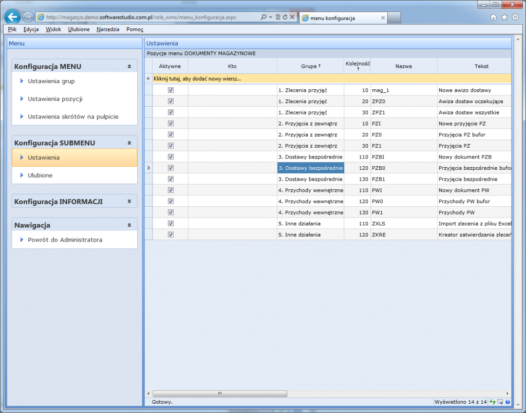Open the Ulubione menu in menu bar

79,29
